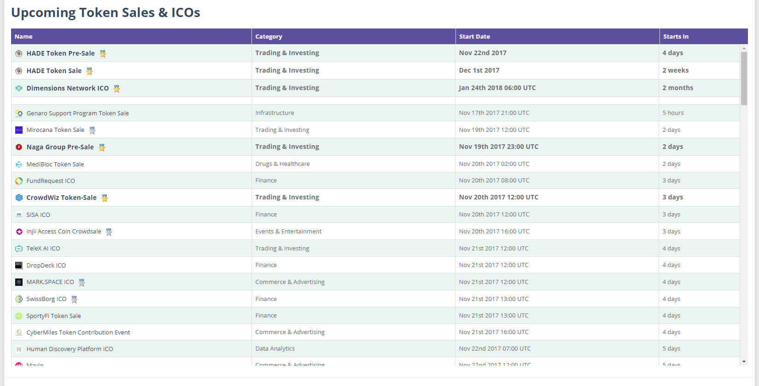Open the MediBloc Token Sale listing
Screen dimensions: 759x386
55,165
